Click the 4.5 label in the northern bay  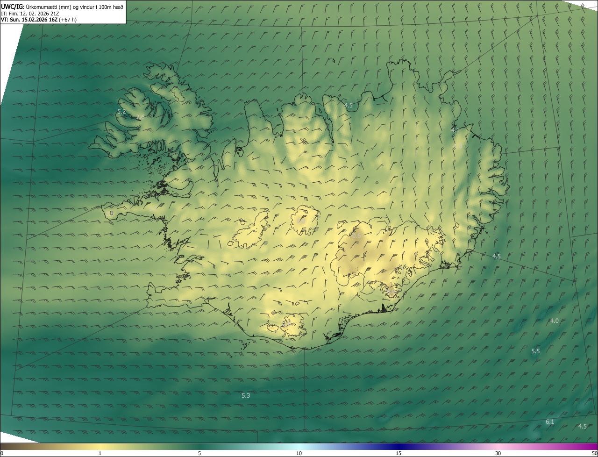(349, 106)
